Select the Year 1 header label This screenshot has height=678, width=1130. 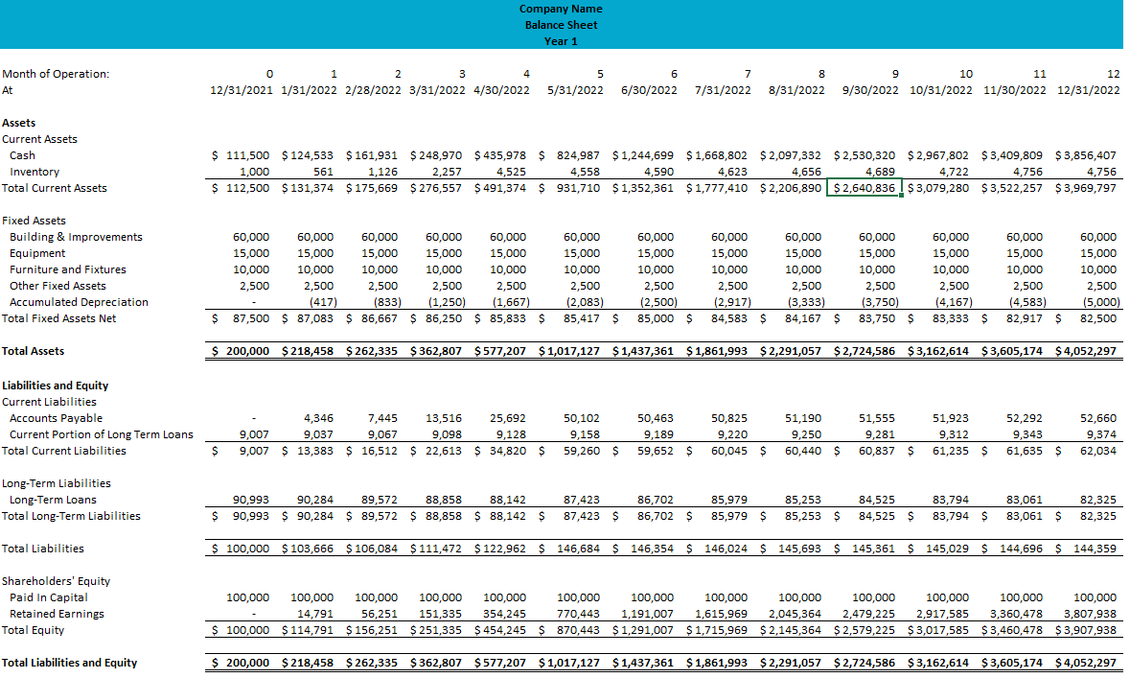point(561,41)
